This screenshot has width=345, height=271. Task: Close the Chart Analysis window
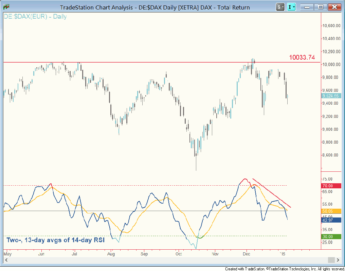click(334, 7)
